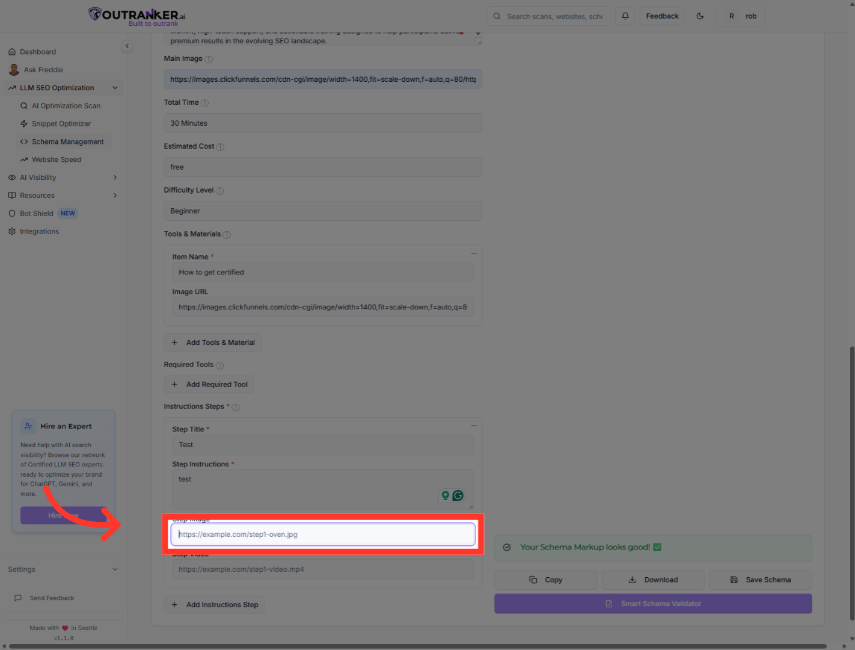Image resolution: width=855 pixels, height=650 pixels.
Task: Show info tooltip for Instructions Steps
Action: click(x=236, y=407)
